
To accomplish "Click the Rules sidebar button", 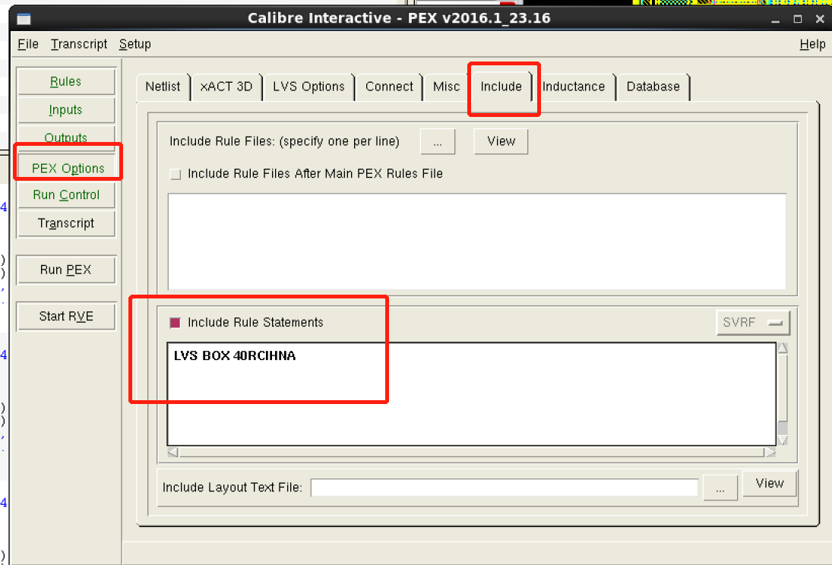I will click(x=66, y=81).
